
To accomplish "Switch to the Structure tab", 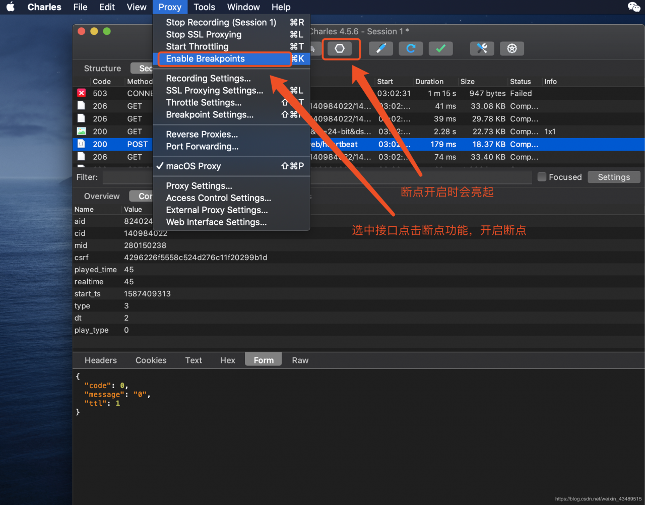I will (x=102, y=68).
